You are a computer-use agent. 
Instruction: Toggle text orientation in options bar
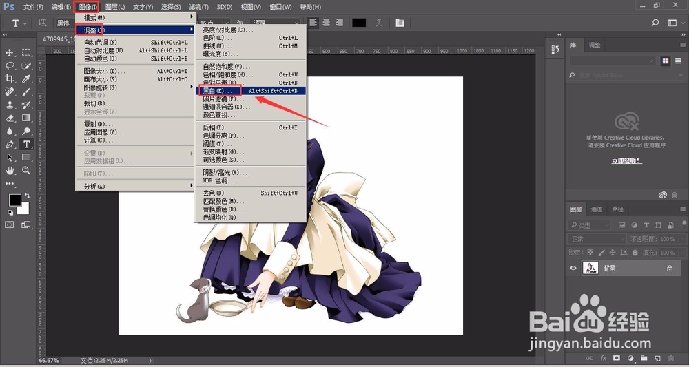[x=43, y=23]
